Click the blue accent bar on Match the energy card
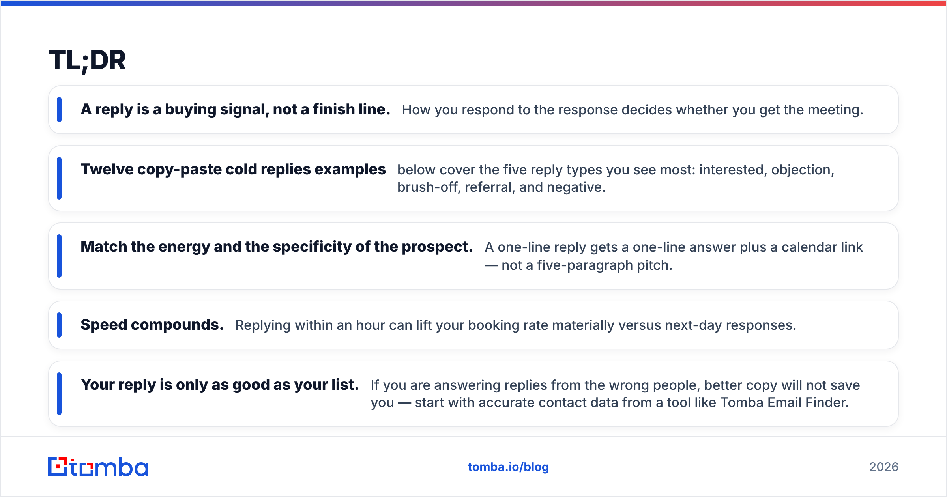This screenshot has width=947, height=497. click(x=59, y=256)
